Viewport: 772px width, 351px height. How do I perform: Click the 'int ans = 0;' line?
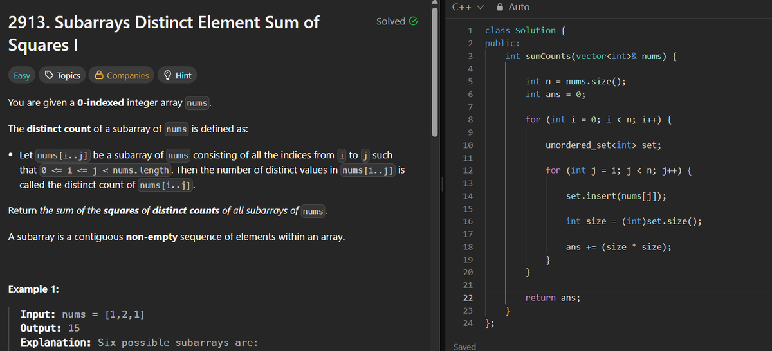555,94
